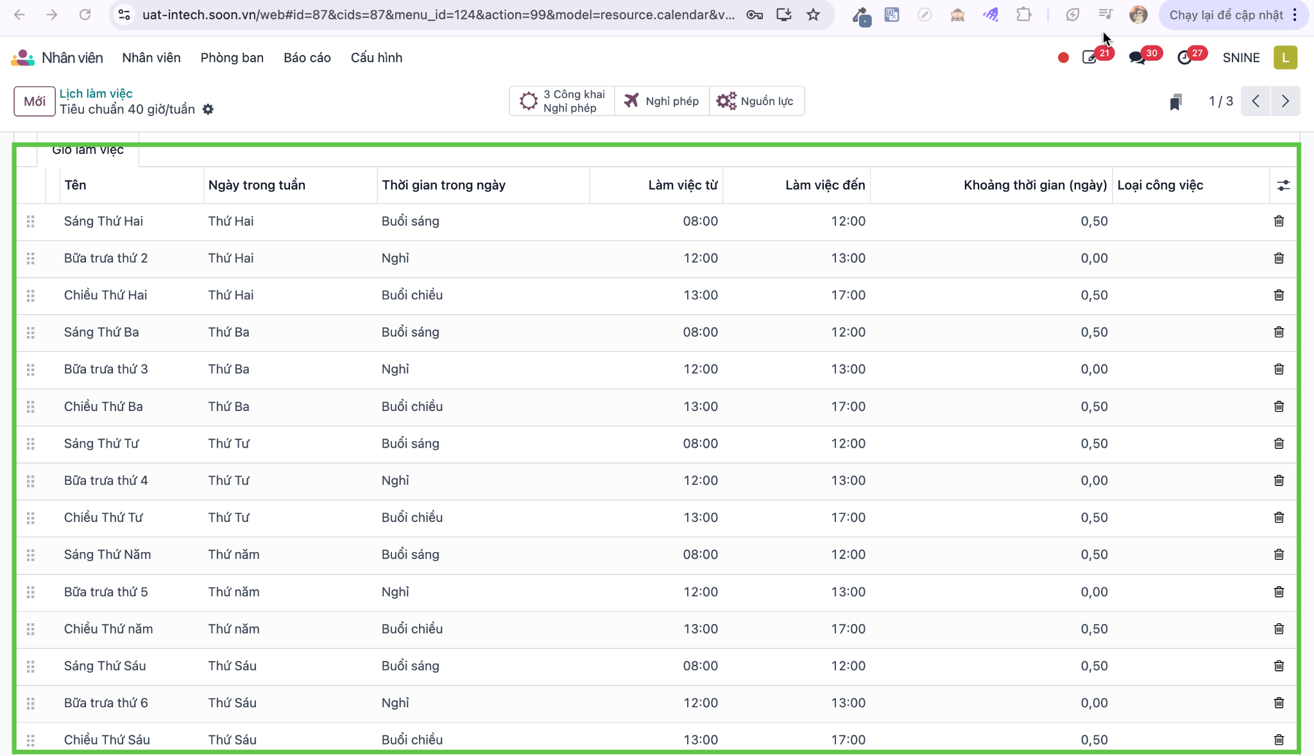Click the red recording dot indicator
Viewport: 1314px width, 756px height.
coord(1063,58)
